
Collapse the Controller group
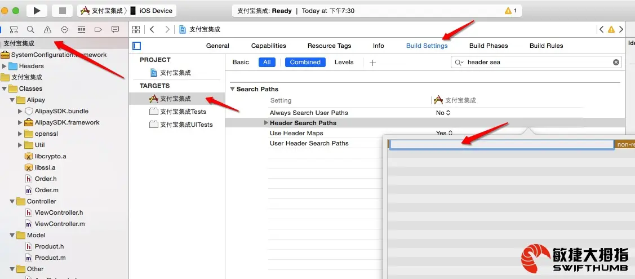click(x=12, y=201)
